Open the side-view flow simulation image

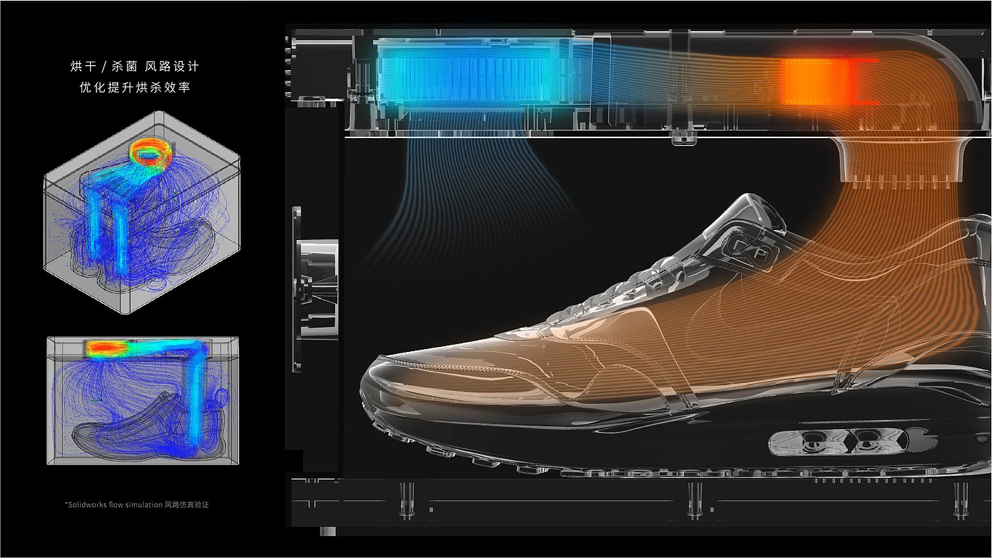pyautogui.click(x=143, y=400)
